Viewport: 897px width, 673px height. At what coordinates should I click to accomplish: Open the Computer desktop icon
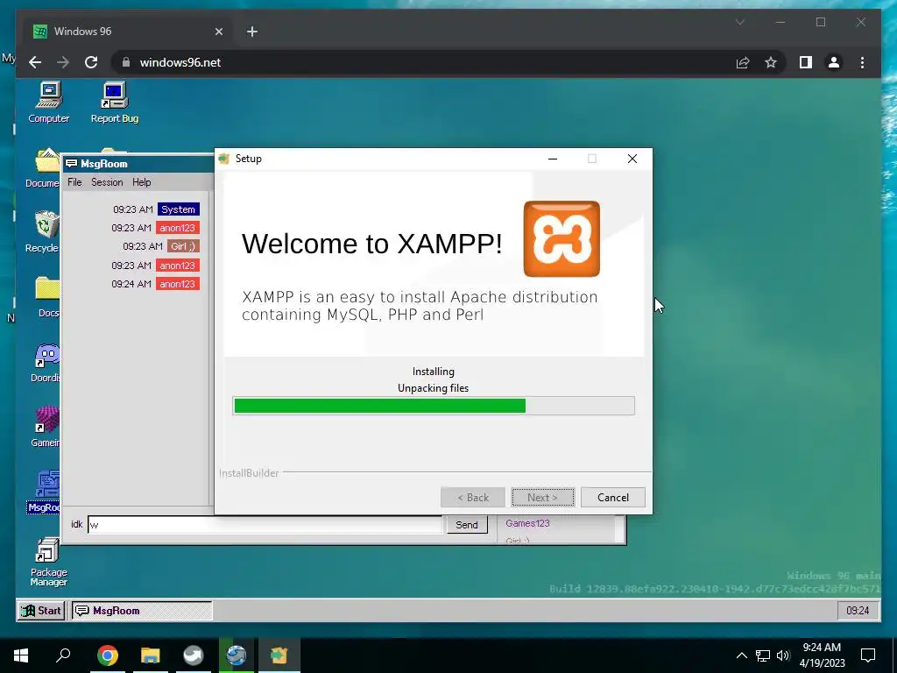(49, 103)
